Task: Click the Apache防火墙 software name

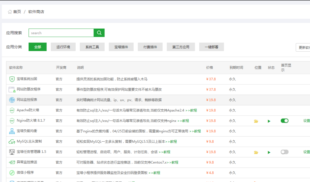Action: 28,110
